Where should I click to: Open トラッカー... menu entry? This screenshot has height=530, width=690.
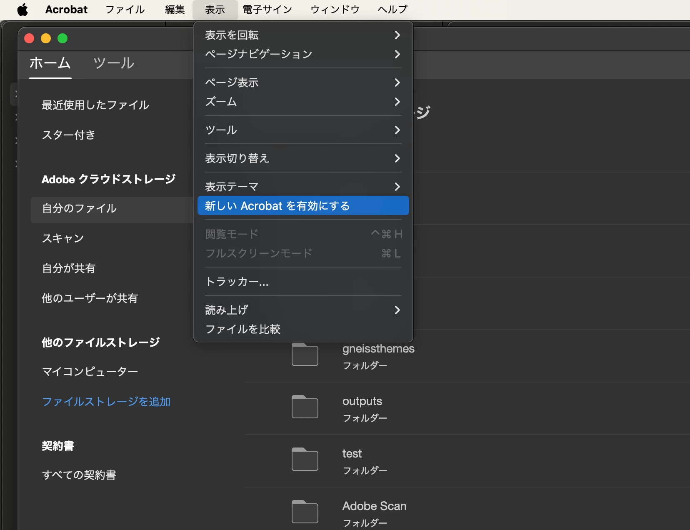tap(303, 282)
